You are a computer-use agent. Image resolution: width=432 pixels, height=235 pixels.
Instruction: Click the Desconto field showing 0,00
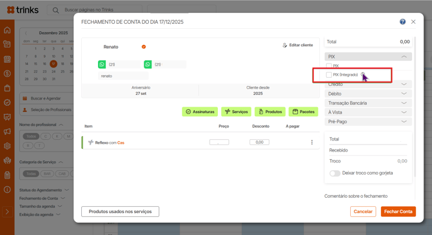[x=259, y=142]
